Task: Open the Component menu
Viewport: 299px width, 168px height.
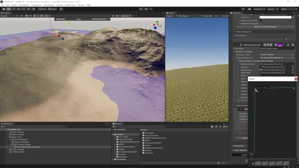Action: click(36, 5)
